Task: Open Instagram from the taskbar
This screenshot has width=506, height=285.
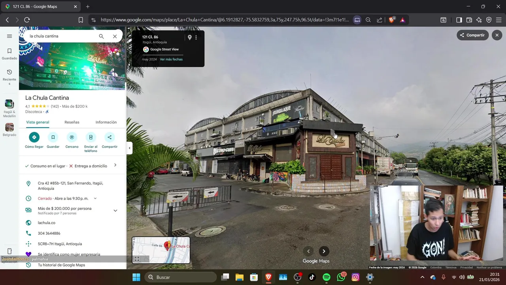Action: pos(355,277)
